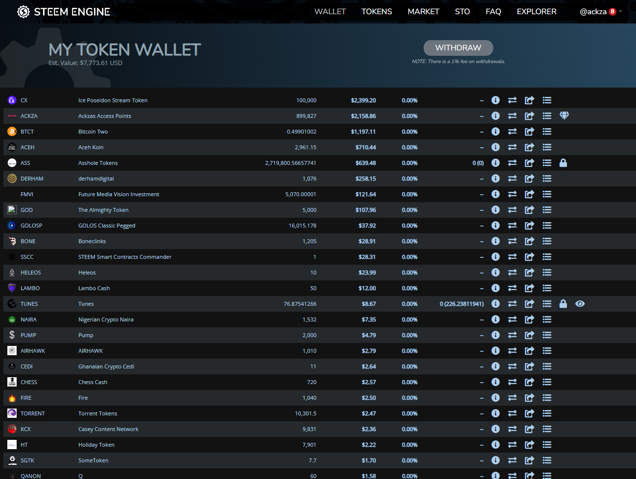Image resolution: width=636 pixels, height=479 pixels.
Task: Open the FAQ page
Action: [x=493, y=12]
